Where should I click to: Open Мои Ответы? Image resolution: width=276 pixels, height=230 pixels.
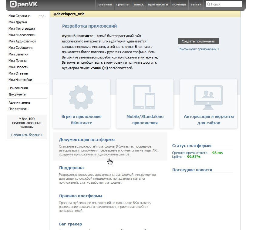18,73
